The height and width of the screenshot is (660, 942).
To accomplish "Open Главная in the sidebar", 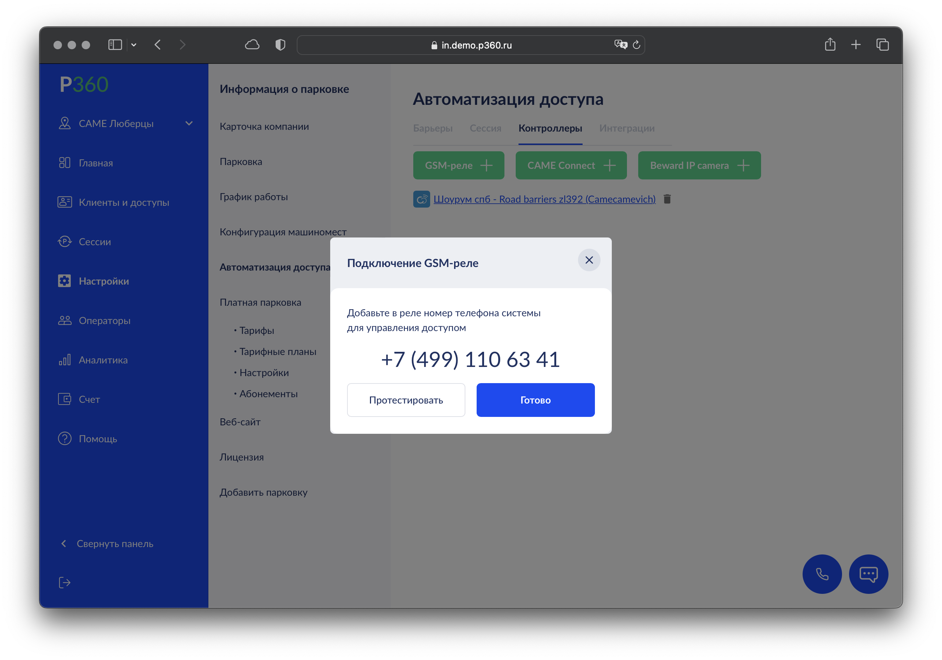I will 96,163.
